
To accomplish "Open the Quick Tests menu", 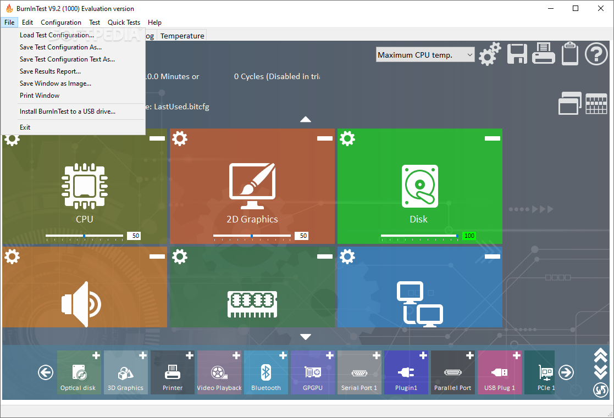I will tap(124, 23).
